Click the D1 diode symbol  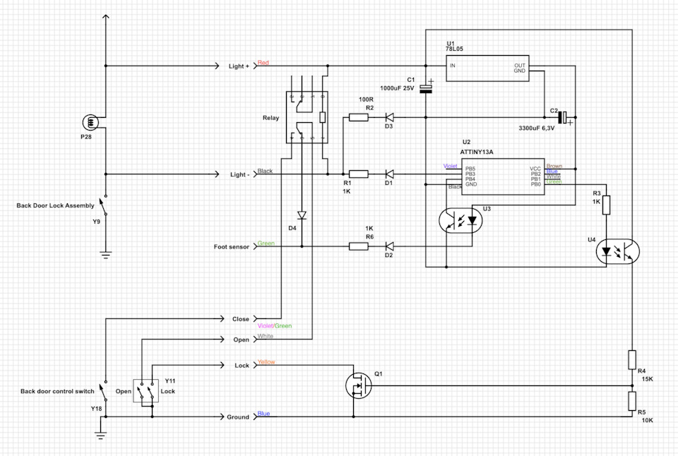389,174
